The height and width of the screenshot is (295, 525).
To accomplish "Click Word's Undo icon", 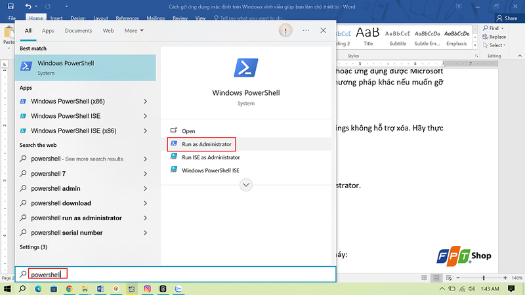I will (x=28, y=6).
